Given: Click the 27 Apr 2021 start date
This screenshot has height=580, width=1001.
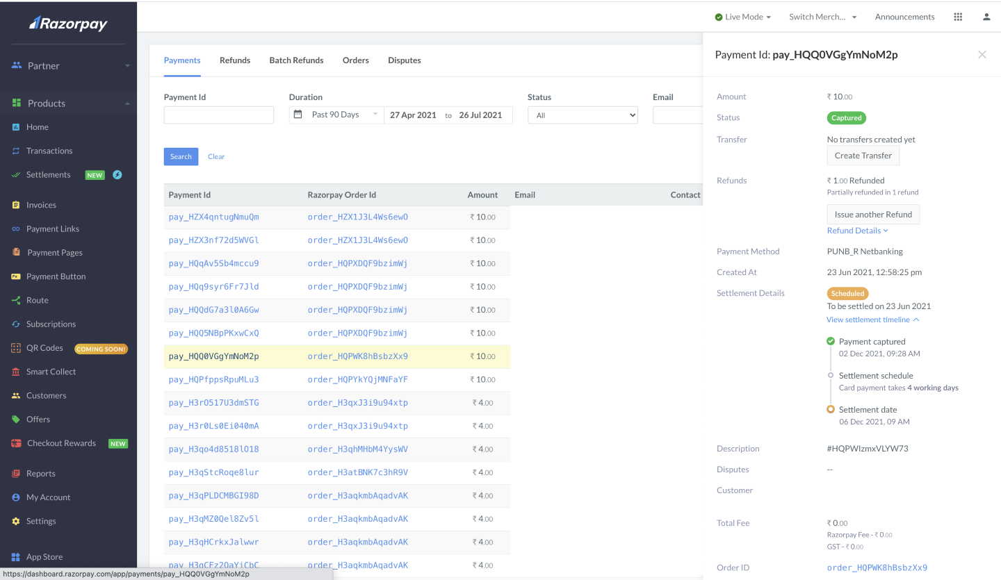Looking at the screenshot, I should point(413,115).
